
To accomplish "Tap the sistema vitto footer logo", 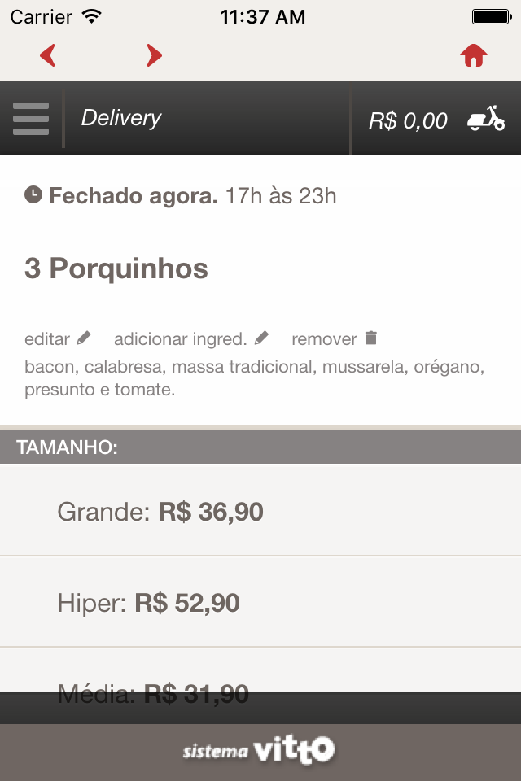I will click(x=258, y=749).
